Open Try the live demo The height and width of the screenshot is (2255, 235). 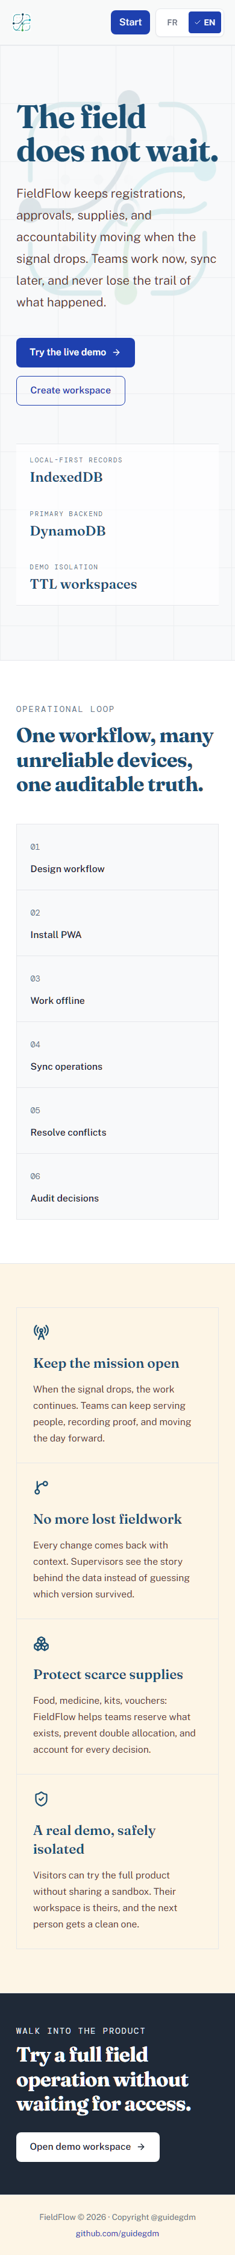[75, 352]
